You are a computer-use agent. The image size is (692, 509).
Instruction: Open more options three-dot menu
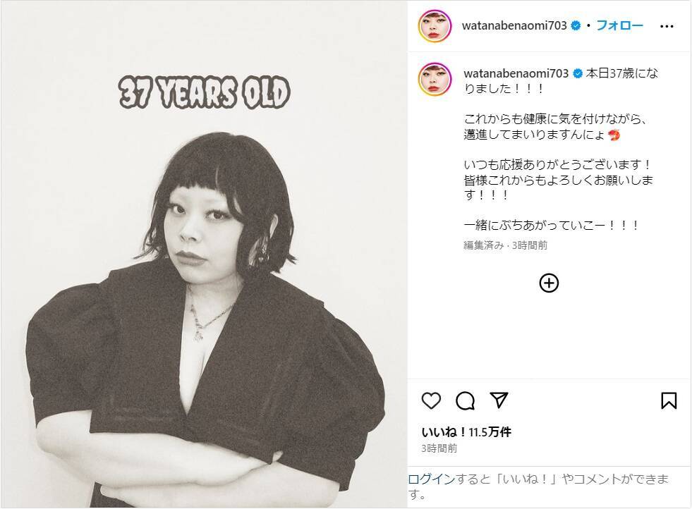667,27
